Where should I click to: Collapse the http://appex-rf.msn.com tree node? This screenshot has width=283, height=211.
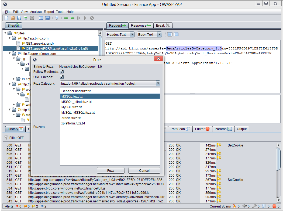(x=10, y=53)
